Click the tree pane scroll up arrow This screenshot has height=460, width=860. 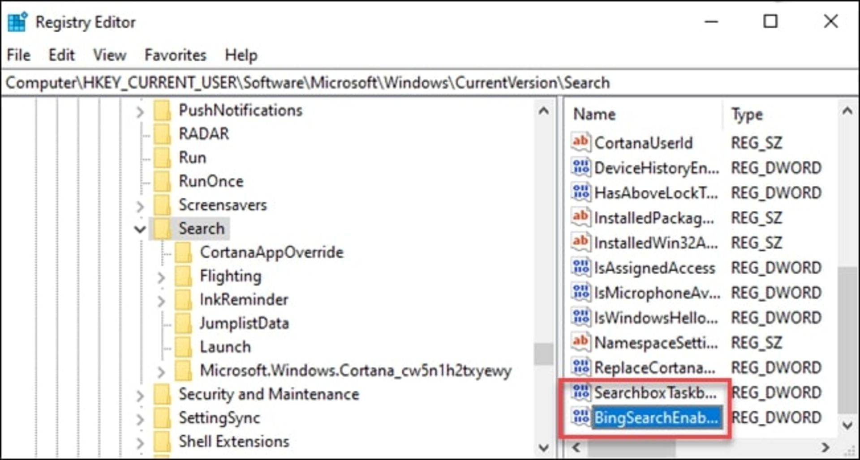[544, 111]
